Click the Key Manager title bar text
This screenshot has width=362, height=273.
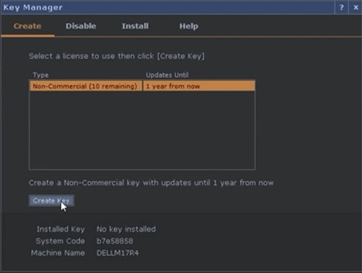pos(33,7)
